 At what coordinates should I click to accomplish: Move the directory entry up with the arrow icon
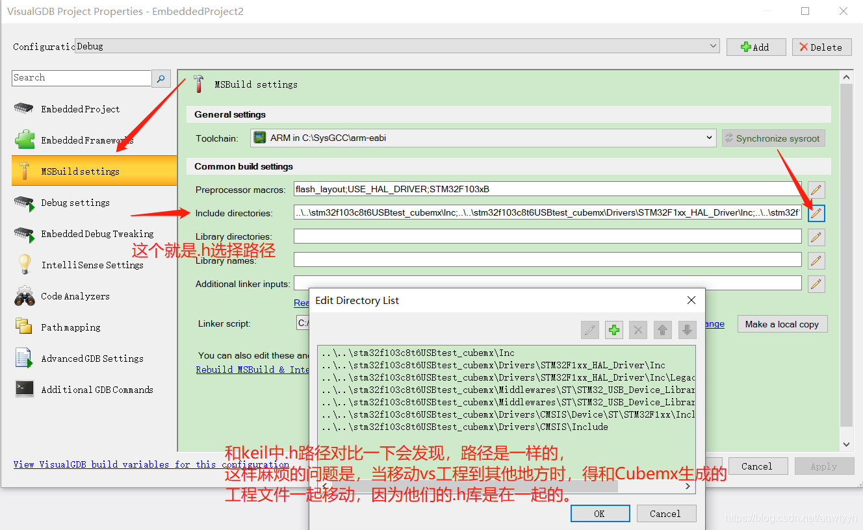pos(662,330)
